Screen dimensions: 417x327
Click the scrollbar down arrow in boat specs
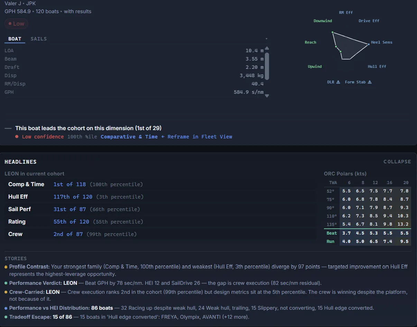[267, 96]
